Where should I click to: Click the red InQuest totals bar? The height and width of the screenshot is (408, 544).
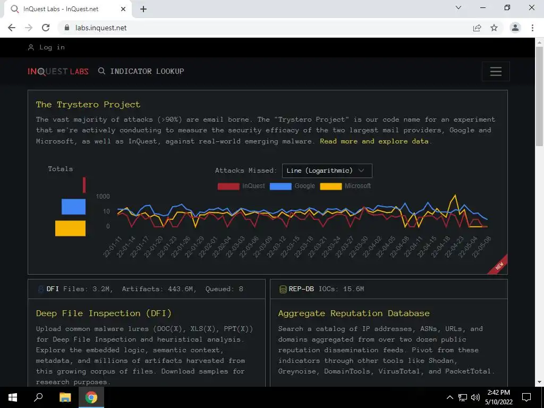[84, 185]
